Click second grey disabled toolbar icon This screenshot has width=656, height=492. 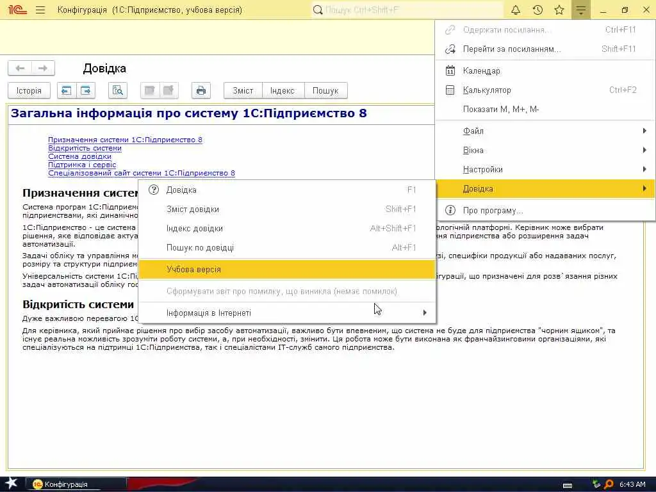[x=168, y=90]
